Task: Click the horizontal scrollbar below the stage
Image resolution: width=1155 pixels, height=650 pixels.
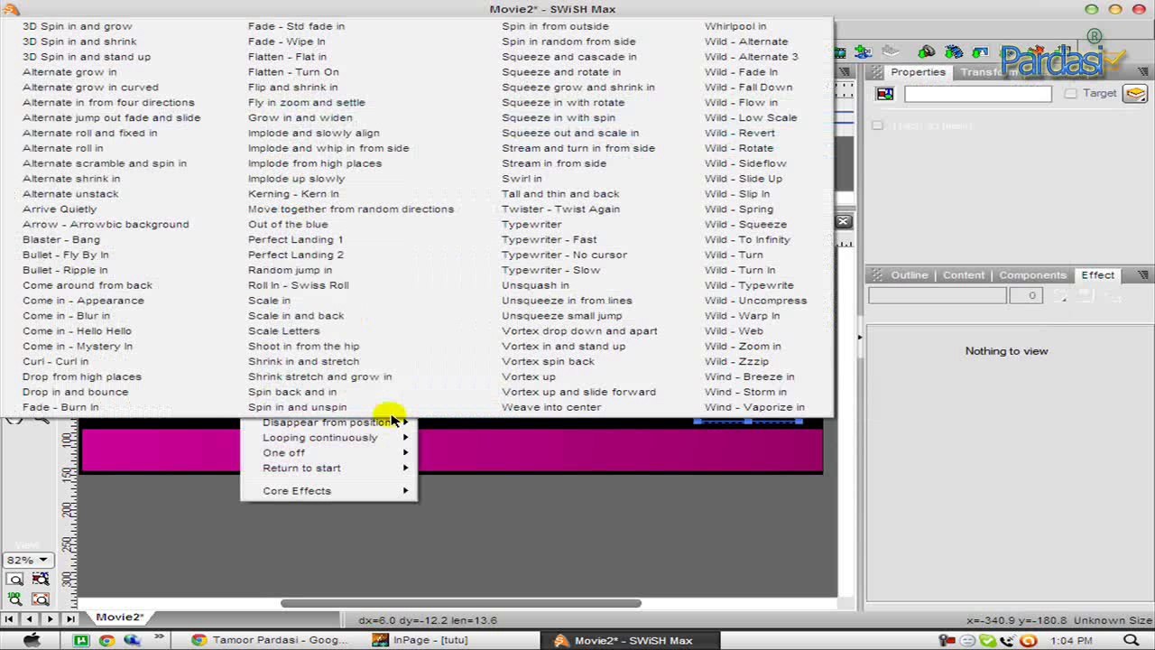Action: [461, 603]
